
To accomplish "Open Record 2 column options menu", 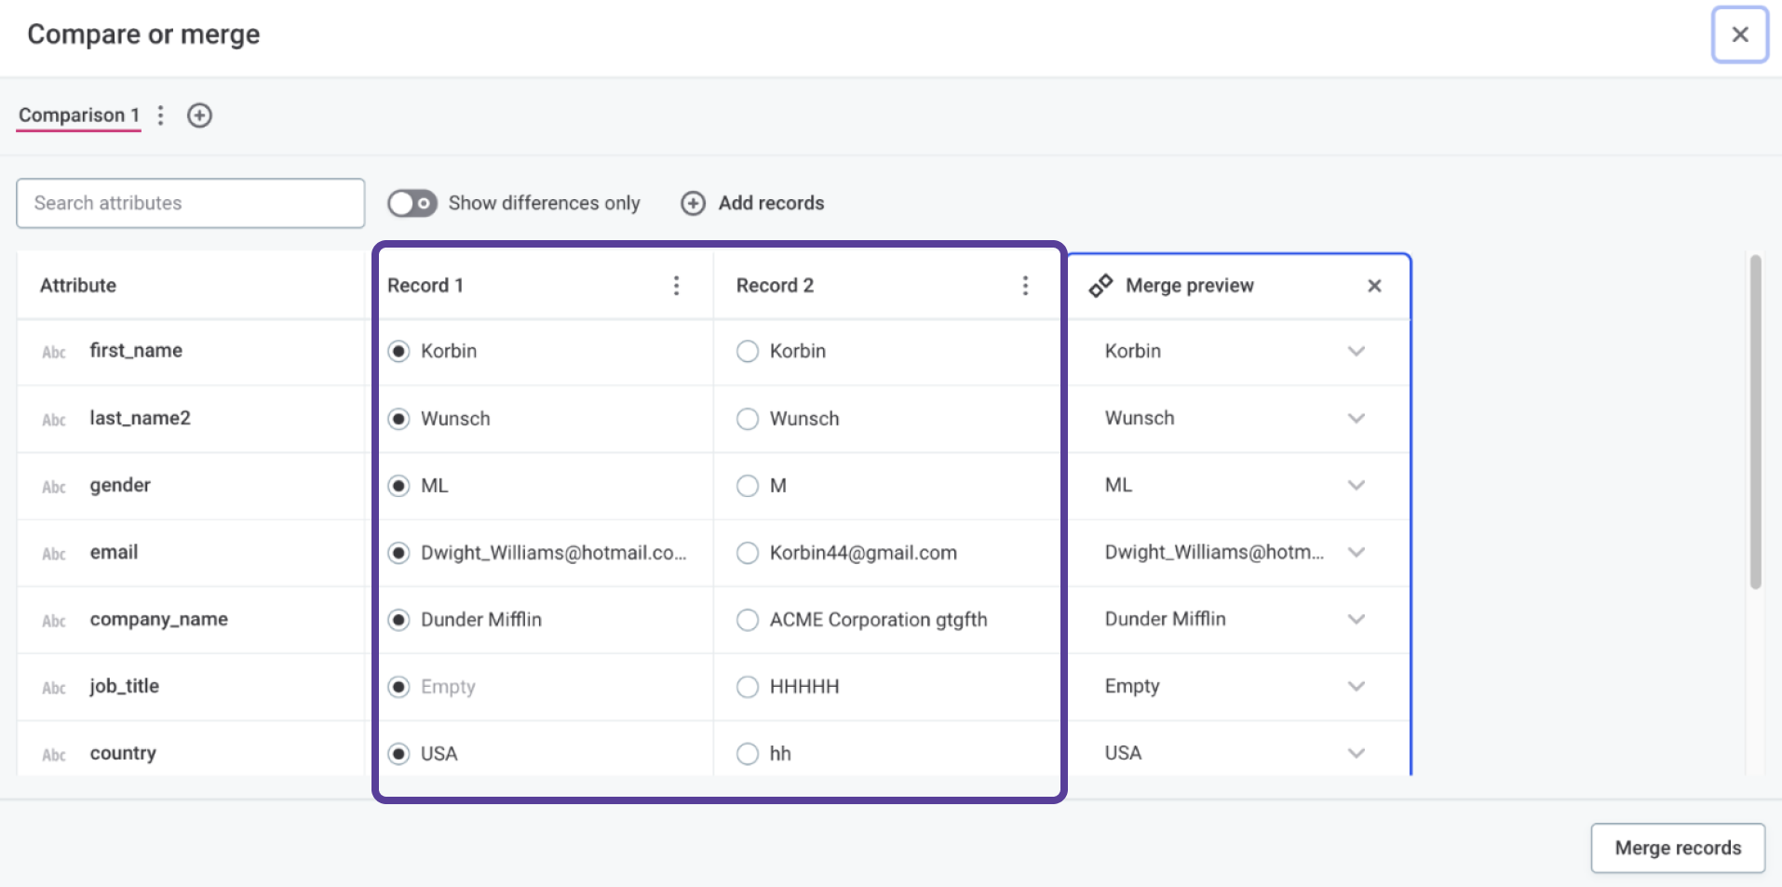I will click(1024, 286).
